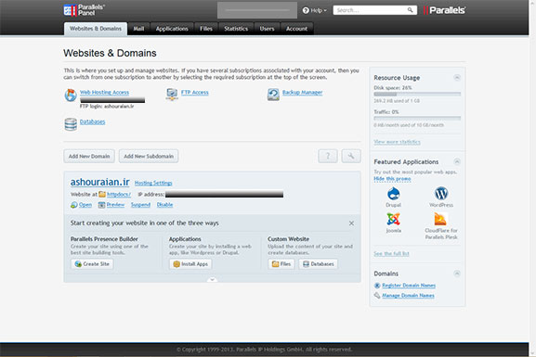Switch to the Mail tab
This screenshot has height=357, width=536.
tap(138, 29)
